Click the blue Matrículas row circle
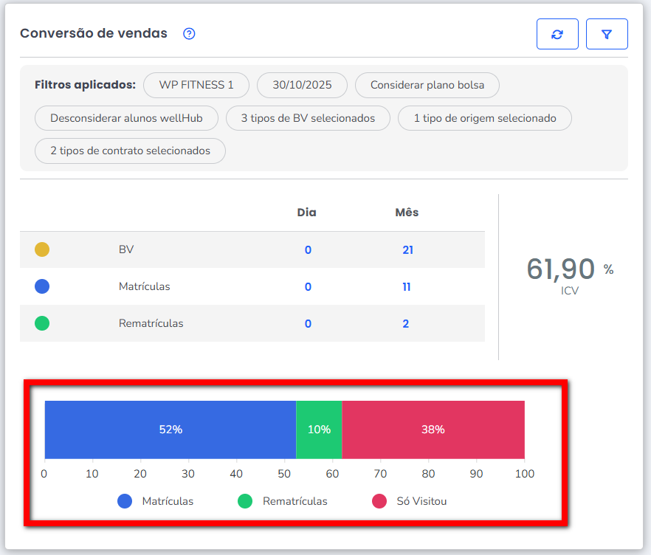The image size is (651, 555). coord(42,286)
